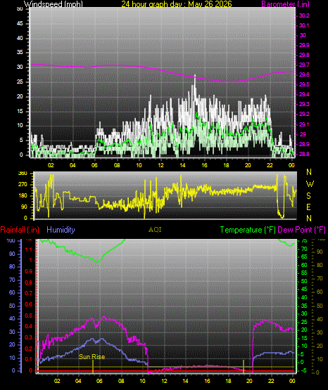
Task: Click the 29.7 barometer scale tick
Action: coord(304,65)
